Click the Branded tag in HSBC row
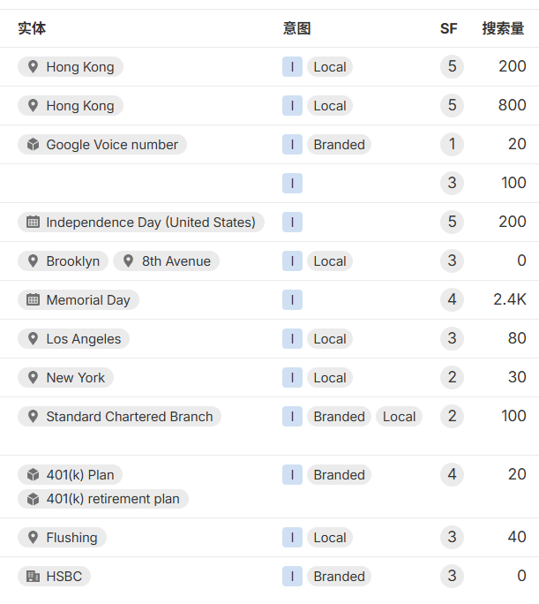The height and width of the screenshot is (604, 539). pos(339,577)
